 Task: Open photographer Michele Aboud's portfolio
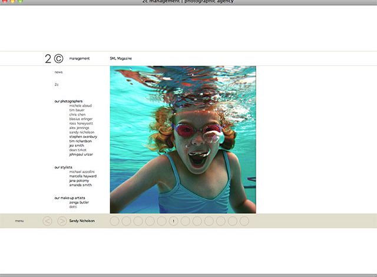(80, 105)
